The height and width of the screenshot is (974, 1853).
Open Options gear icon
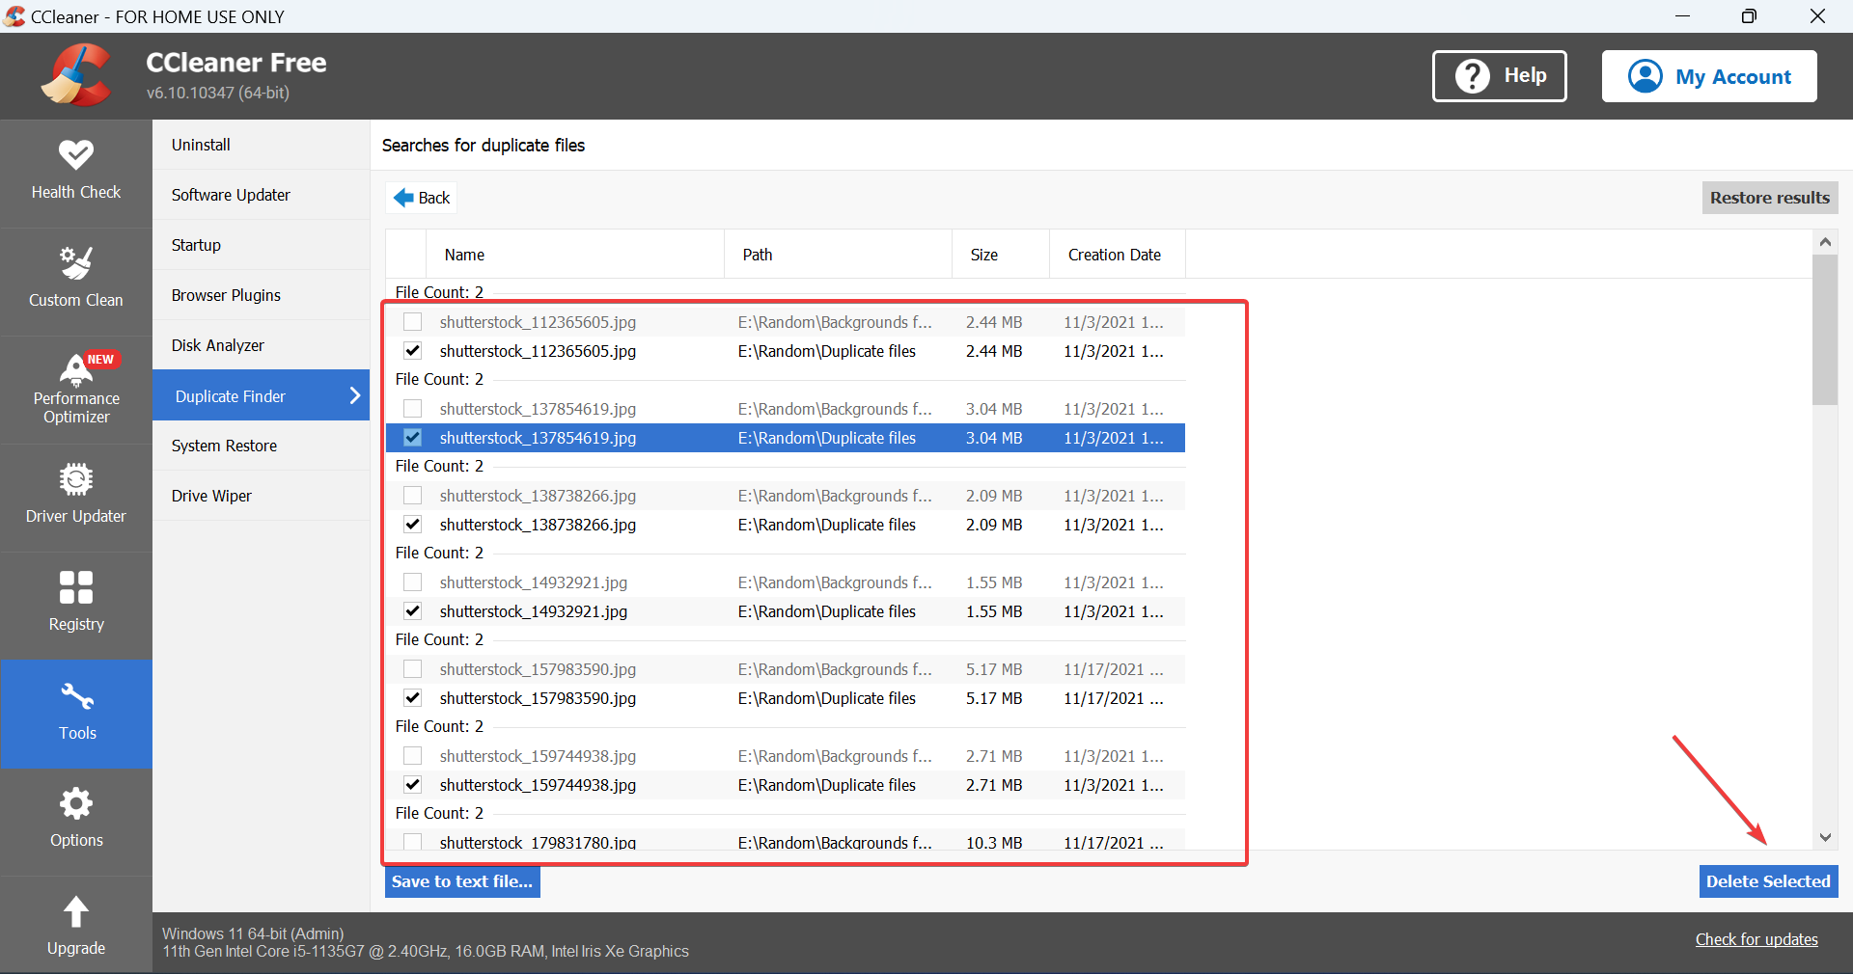pyautogui.click(x=76, y=803)
